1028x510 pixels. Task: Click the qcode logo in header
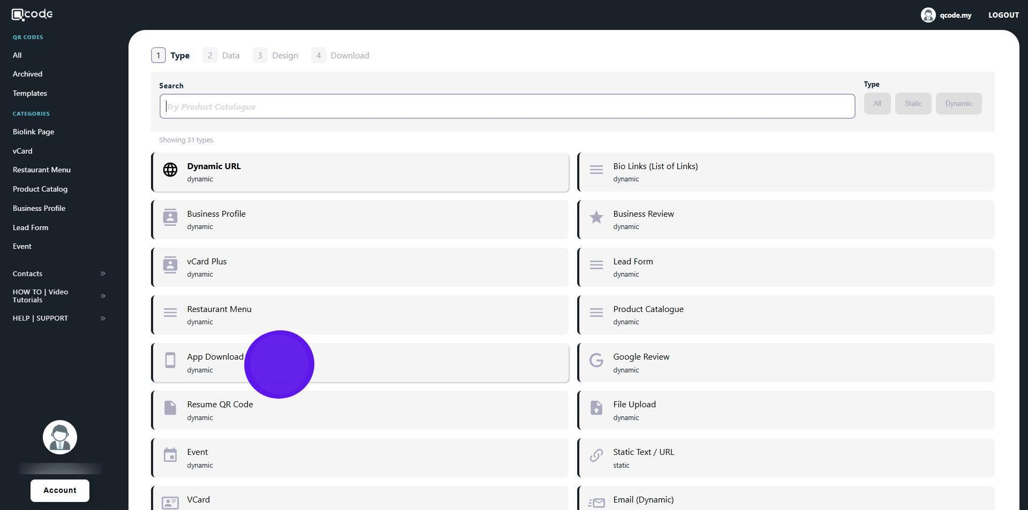pyautogui.click(x=32, y=14)
